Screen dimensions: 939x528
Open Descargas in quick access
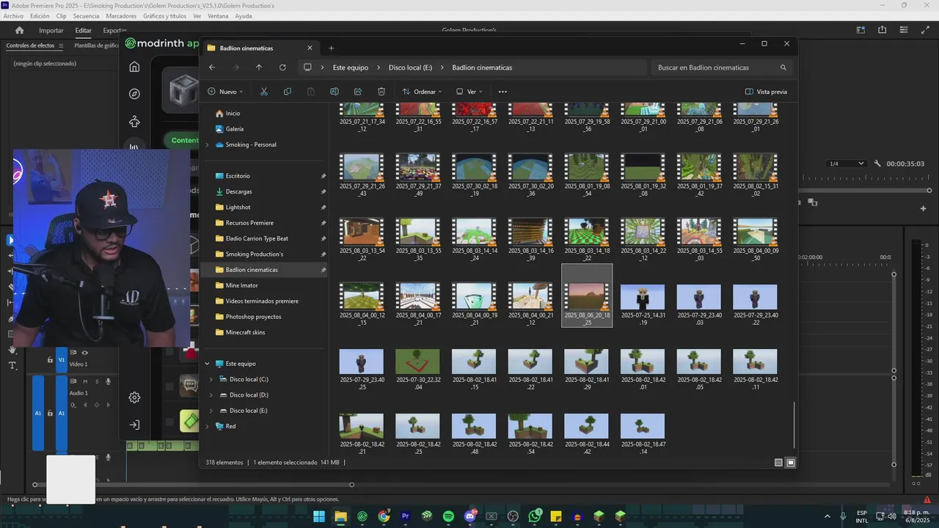point(238,191)
